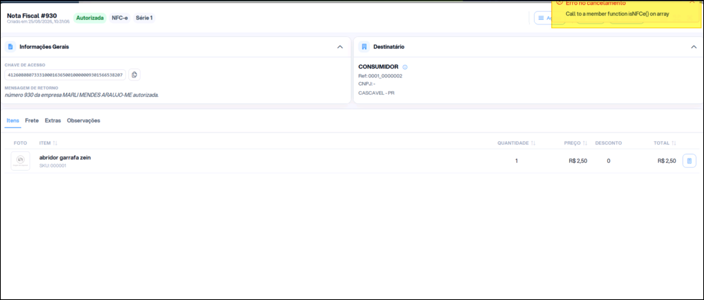Screen dimensions: 704x300
Task: Click the Destinatário bookmark icon
Action: [364, 47]
